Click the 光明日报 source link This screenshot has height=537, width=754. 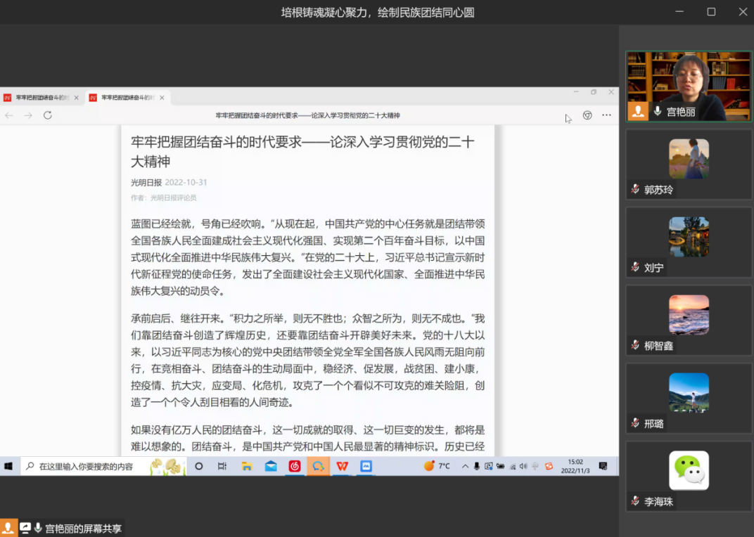(146, 183)
